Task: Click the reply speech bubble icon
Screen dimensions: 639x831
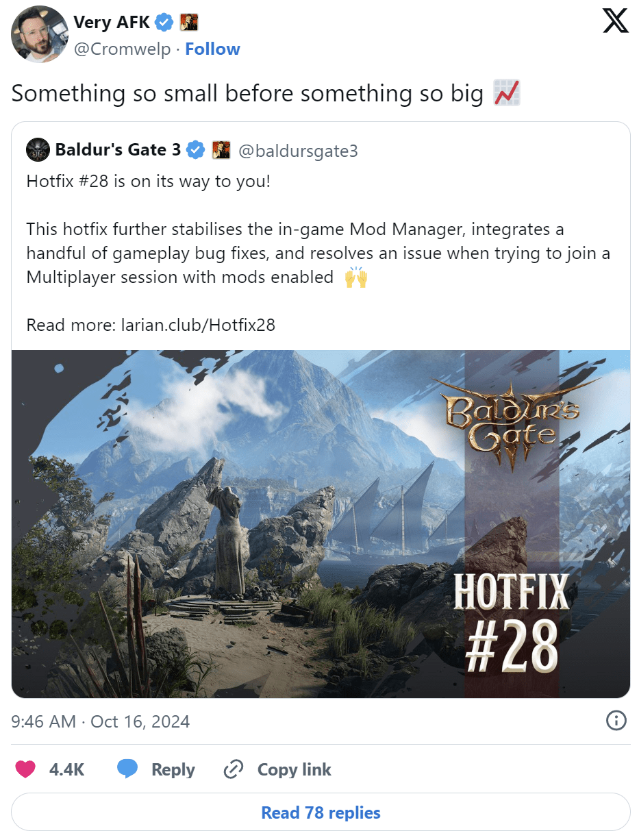Action: (x=128, y=769)
